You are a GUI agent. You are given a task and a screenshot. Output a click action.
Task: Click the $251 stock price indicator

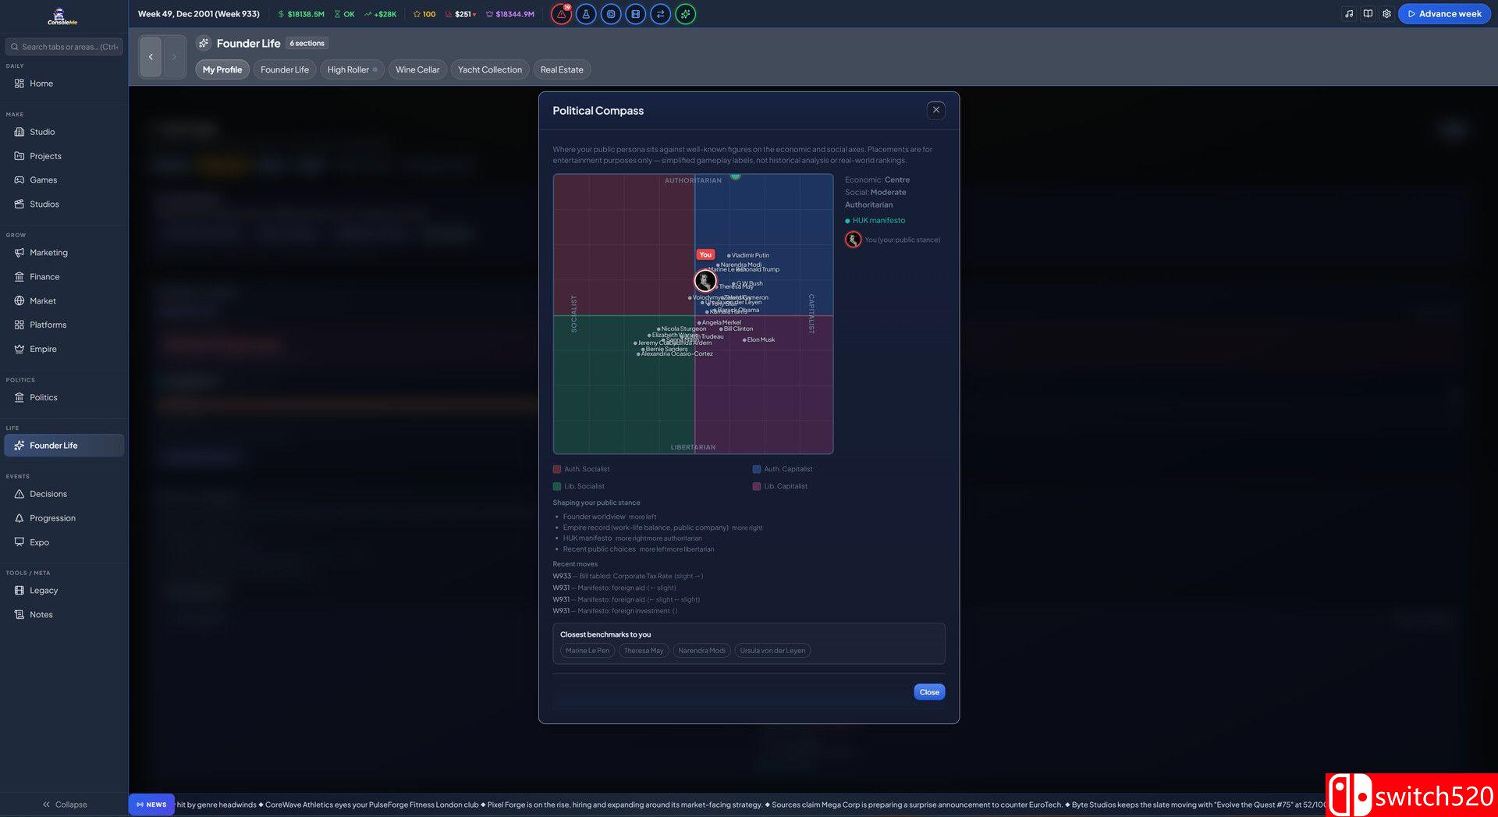pos(460,14)
